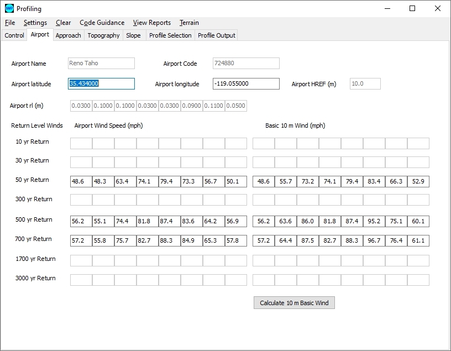This screenshot has width=451, height=351.
Task: Go to the Topography tab
Action: [x=103, y=35]
